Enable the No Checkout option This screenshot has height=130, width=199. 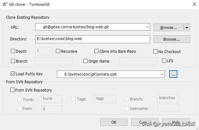(x=155, y=51)
